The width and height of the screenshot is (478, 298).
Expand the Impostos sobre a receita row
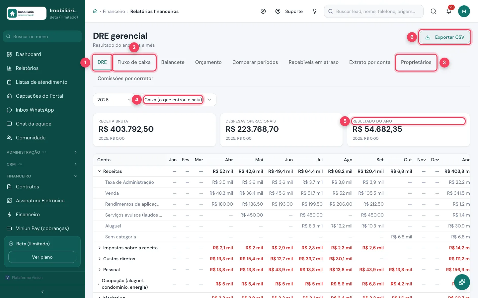tap(100, 248)
